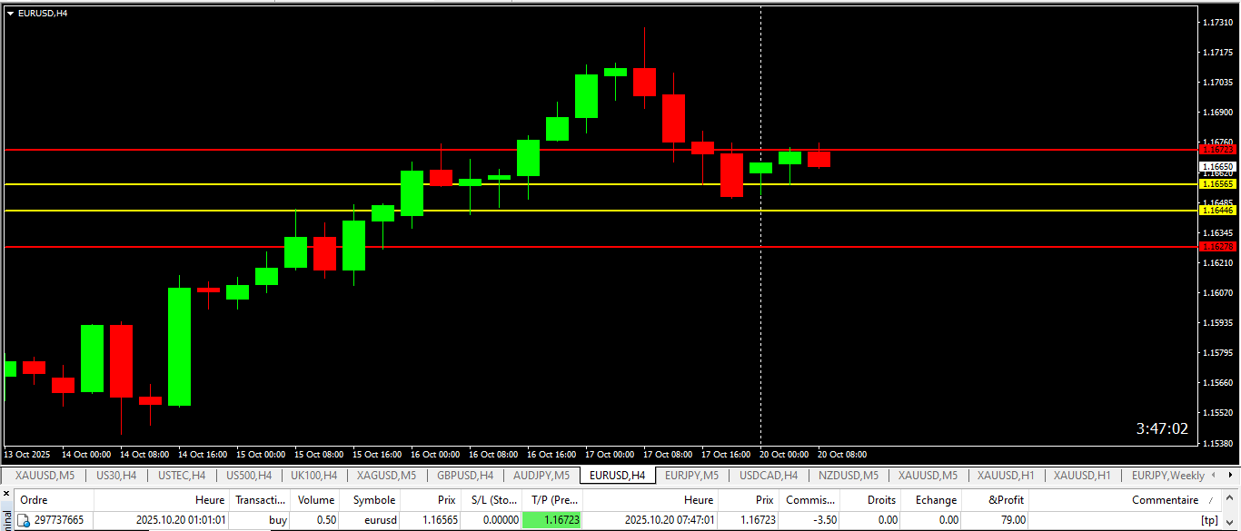Click the red 1.16278 price axis tag
The image size is (1241, 531).
pyautogui.click(x=1217, y=247)
